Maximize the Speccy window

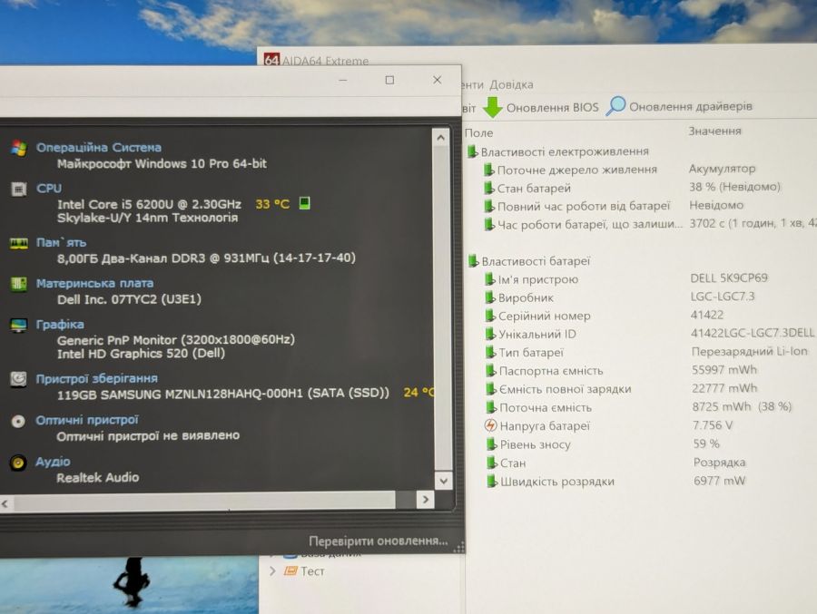[389, 80]
